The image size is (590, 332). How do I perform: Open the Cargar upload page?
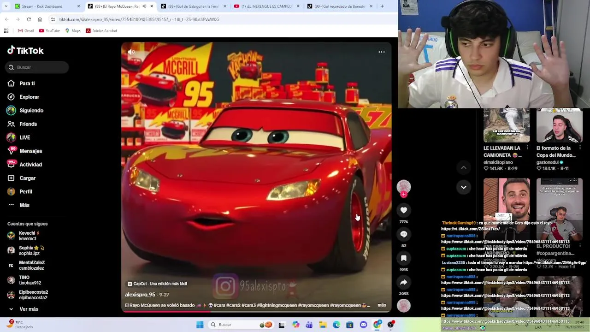27,178
